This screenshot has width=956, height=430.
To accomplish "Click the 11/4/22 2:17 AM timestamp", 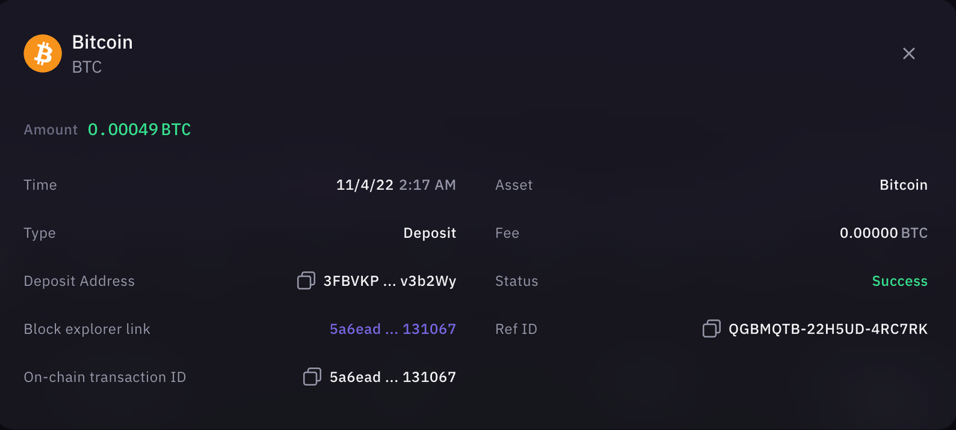I will point(396,185).
